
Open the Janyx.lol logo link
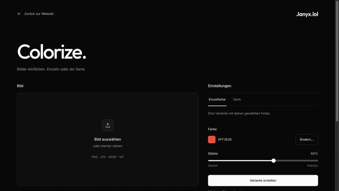(307, 14)
